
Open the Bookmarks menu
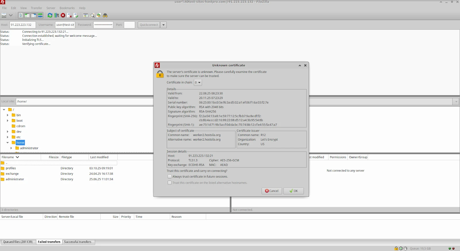pos(67,8)
